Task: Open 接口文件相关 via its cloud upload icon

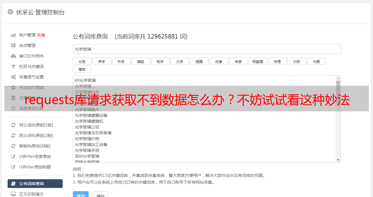Action: (x=13, y=56)
